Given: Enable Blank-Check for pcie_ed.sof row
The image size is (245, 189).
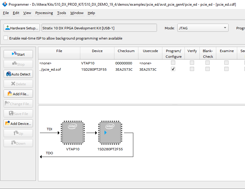Looking at the screenshot, I should coord(208,69).
